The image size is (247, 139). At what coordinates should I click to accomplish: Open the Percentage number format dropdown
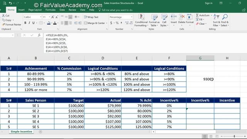132,17
